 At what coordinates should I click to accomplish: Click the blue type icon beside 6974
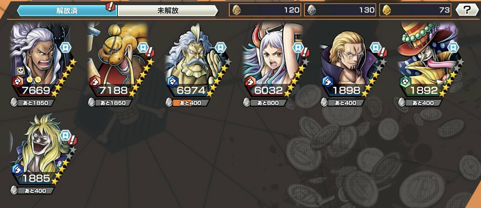[x=172, y=82]
